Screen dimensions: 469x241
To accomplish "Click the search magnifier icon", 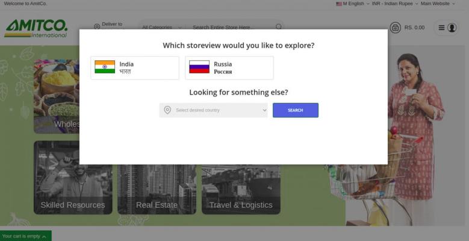I will [x=279, y=27].
